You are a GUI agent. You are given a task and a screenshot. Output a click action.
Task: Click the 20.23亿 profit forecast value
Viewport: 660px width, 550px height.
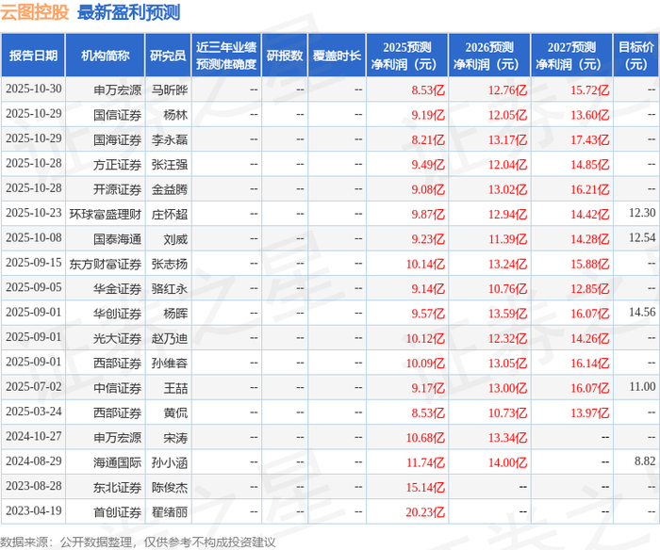click(425, 512)
